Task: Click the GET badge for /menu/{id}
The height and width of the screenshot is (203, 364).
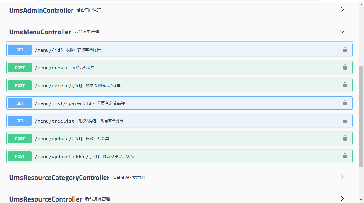Action: coord(20,50)
